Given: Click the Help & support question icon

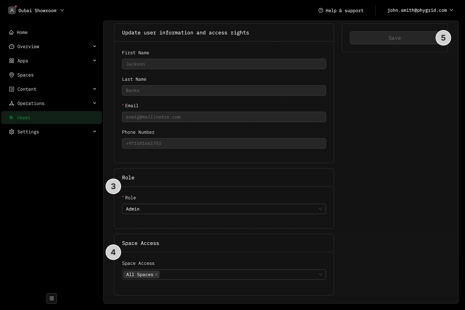Looking at the screenshot, I should tap(321, 10).
